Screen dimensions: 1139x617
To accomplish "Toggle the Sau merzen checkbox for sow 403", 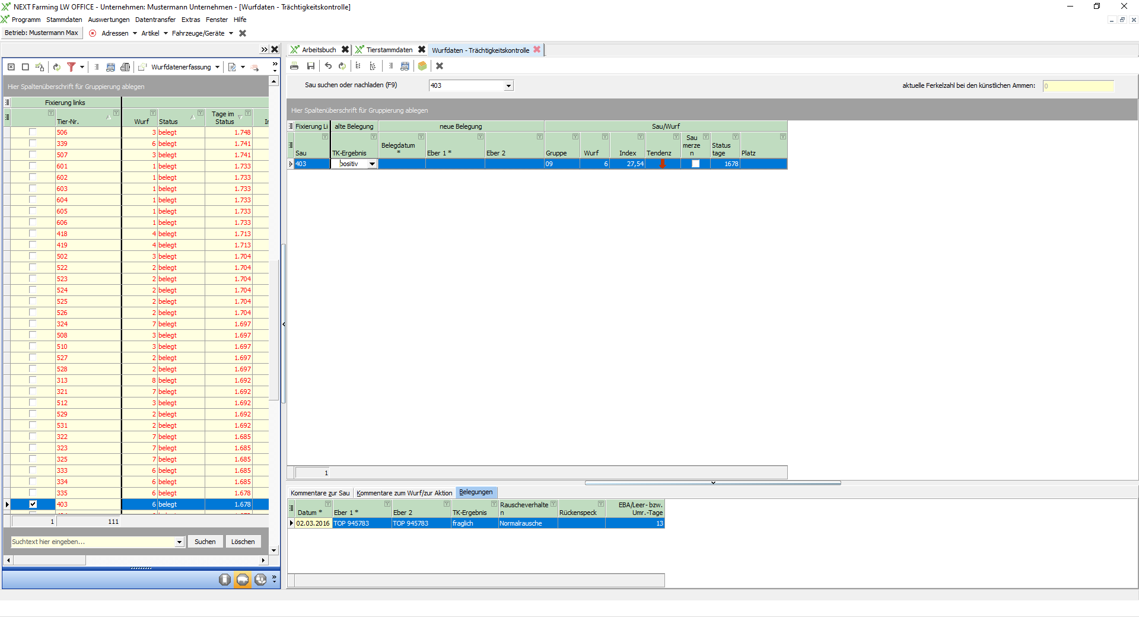I will (695, 164).
